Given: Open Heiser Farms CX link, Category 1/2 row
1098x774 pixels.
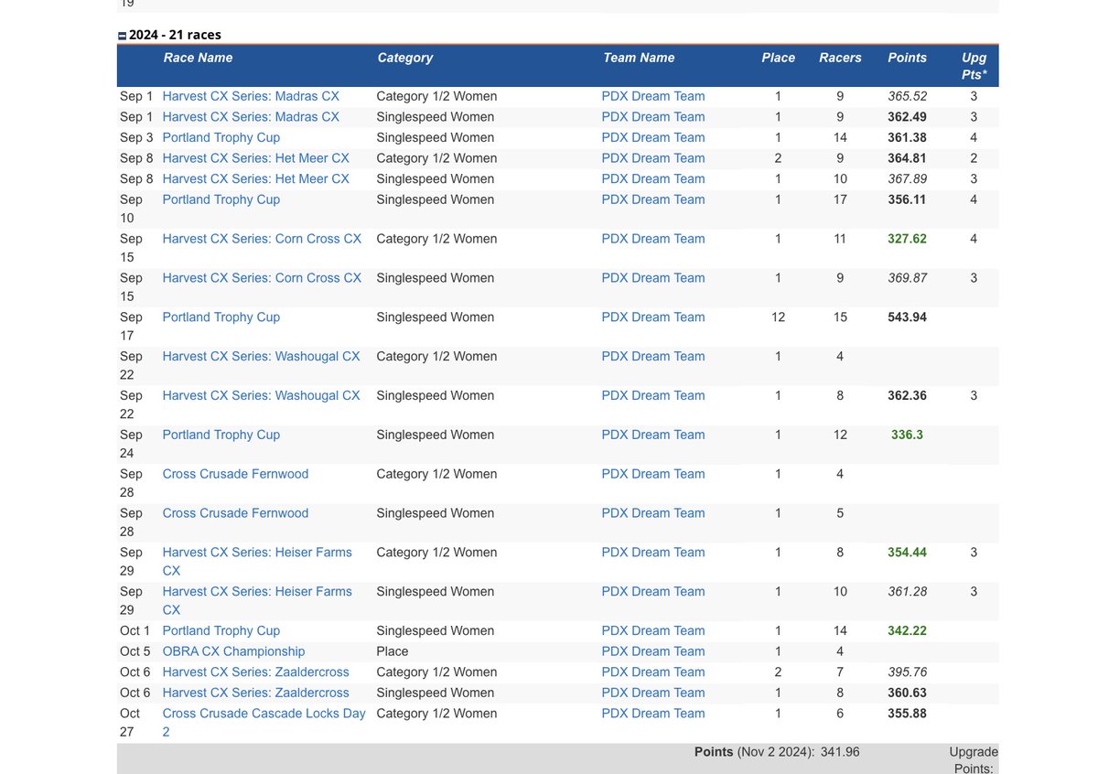Looking at the screenshot, I should tap(257, 562).
